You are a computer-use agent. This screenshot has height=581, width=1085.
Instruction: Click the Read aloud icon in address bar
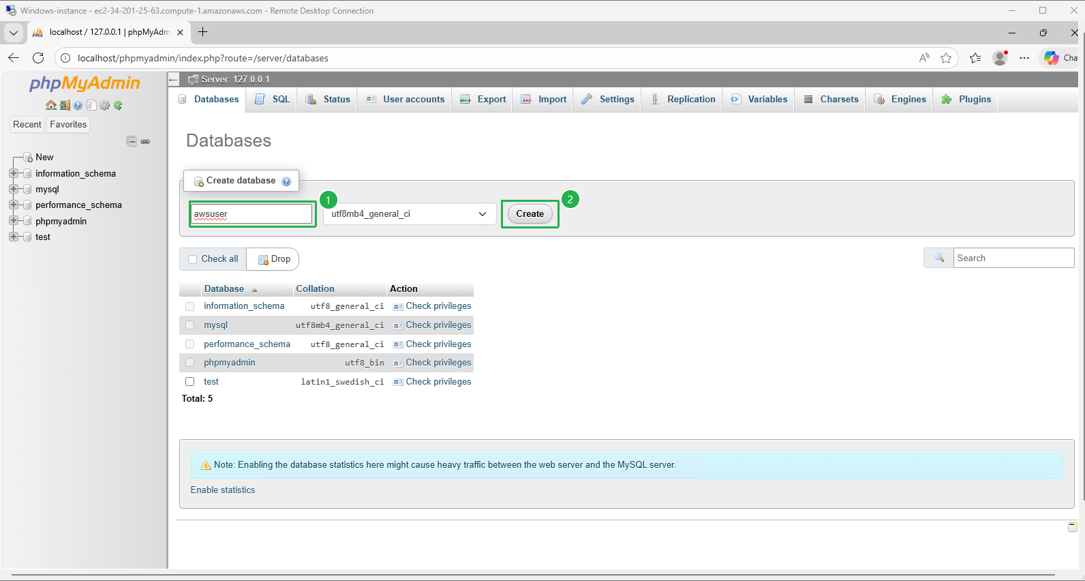pyautogui.click(x=924, y=58)
